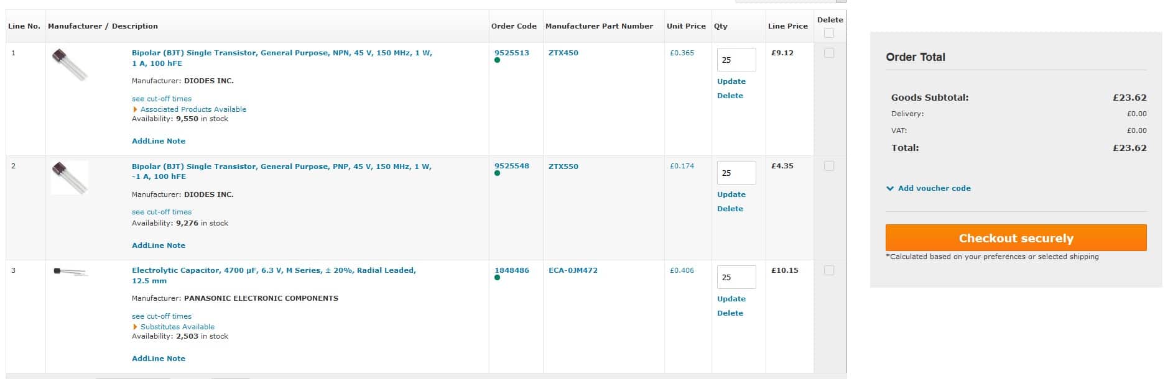
Task: Open order code 9525513 link
Action: click(x=512, y=53)
